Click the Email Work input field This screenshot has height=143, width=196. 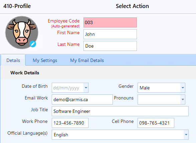(x=82, y=99)
